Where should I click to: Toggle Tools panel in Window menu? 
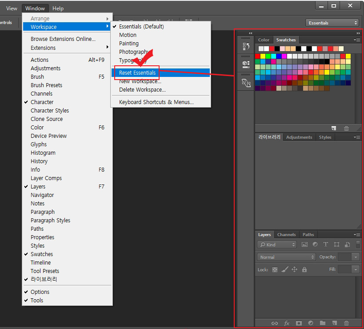coord(67,301)
